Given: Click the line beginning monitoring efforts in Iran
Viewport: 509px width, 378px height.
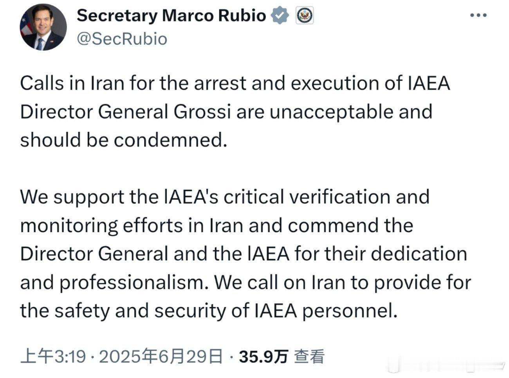Looking at the screenshot, I should pos(217,226).
